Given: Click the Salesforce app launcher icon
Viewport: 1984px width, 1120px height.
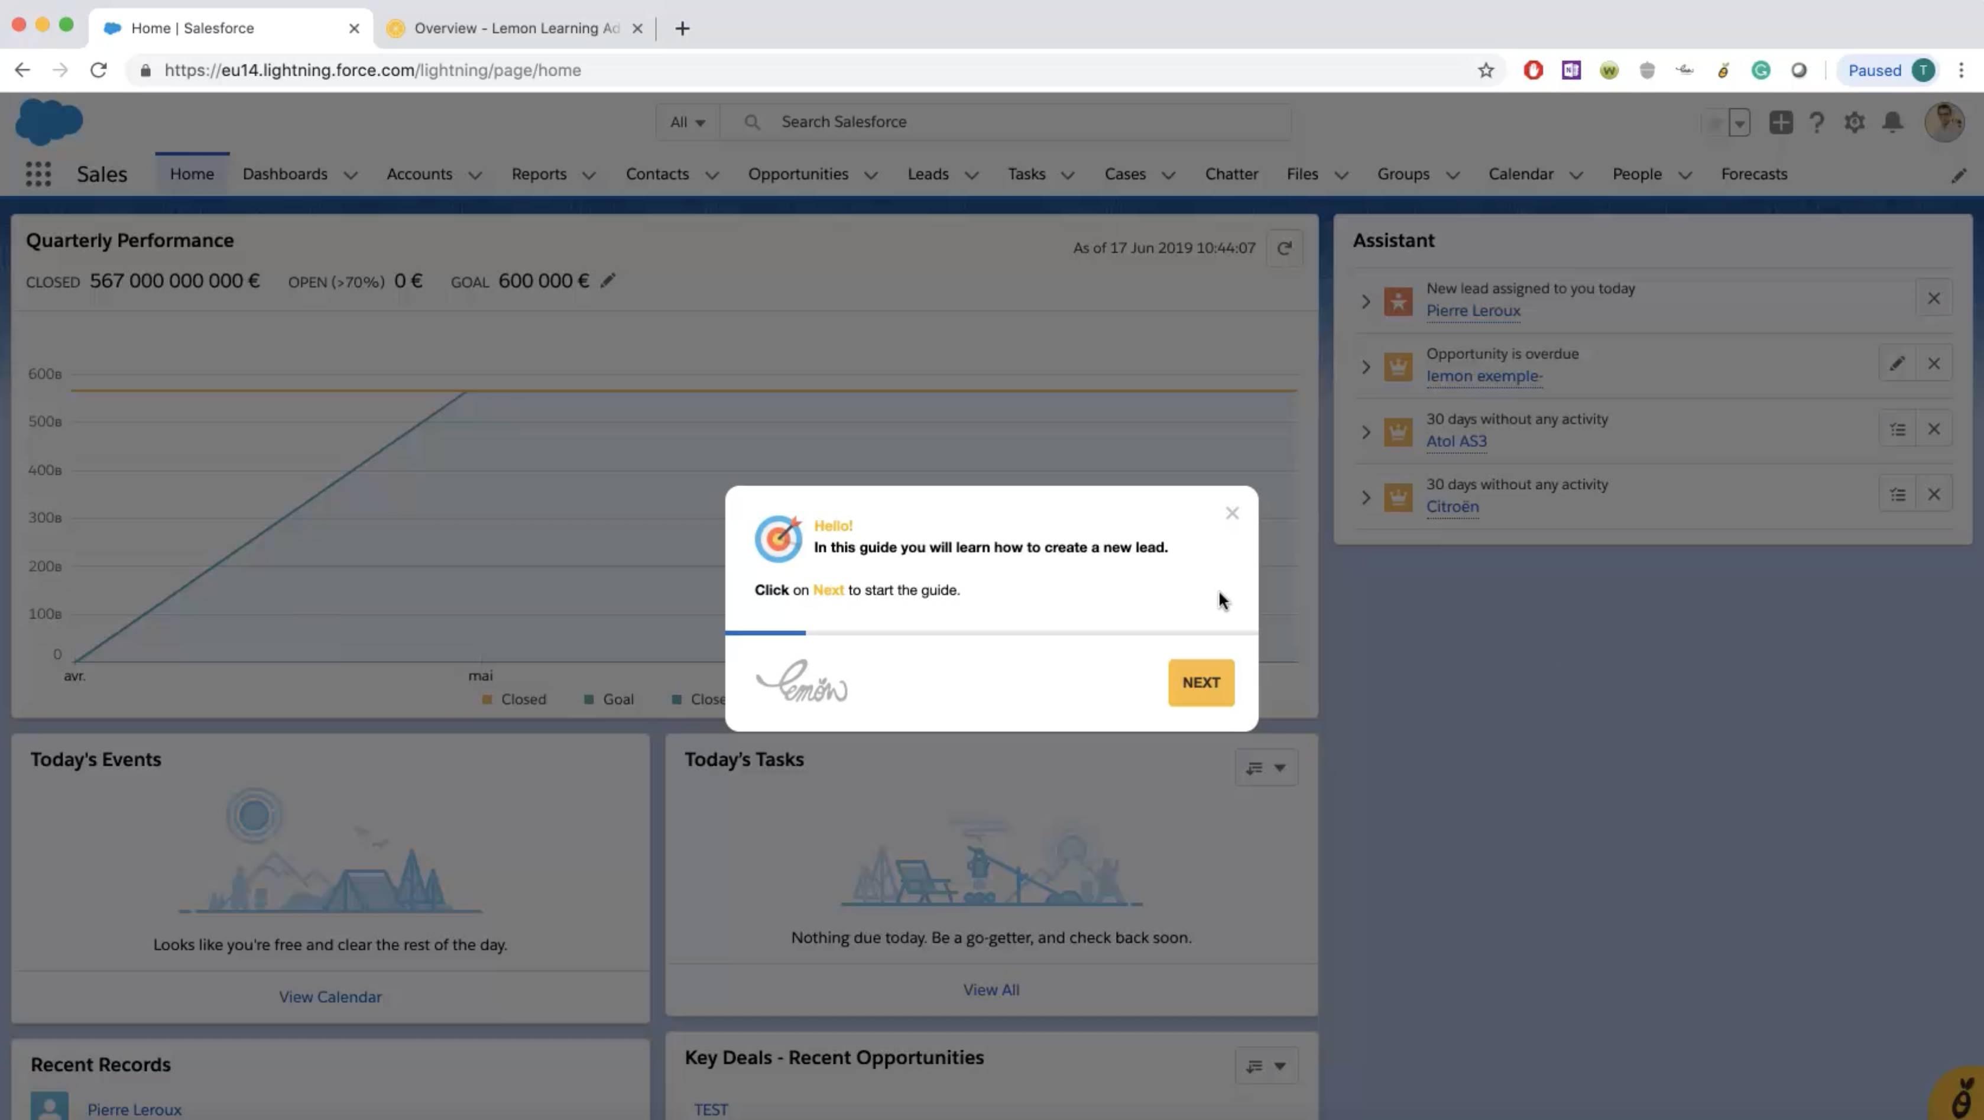Looking at the screenshot, I should tap(37, 173).
